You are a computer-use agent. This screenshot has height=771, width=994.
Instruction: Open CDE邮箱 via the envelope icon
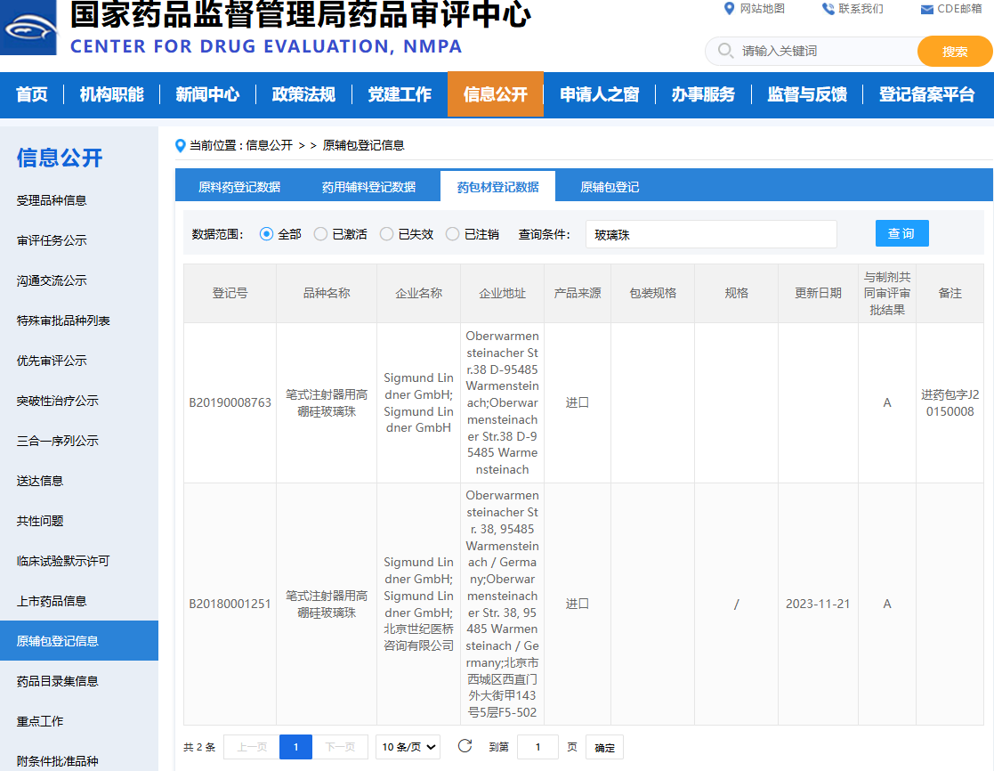click(925, 9)
